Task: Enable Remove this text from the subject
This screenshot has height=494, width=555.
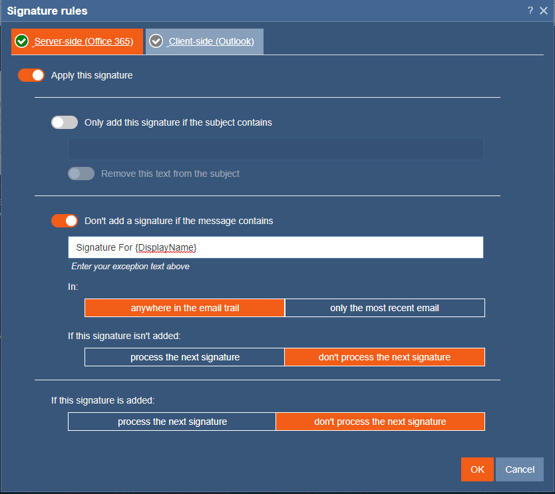Action: (x=81, y=174)
